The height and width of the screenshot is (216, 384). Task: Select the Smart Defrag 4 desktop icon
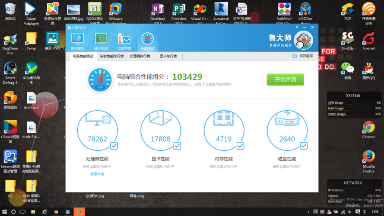[x=10, y=73]
